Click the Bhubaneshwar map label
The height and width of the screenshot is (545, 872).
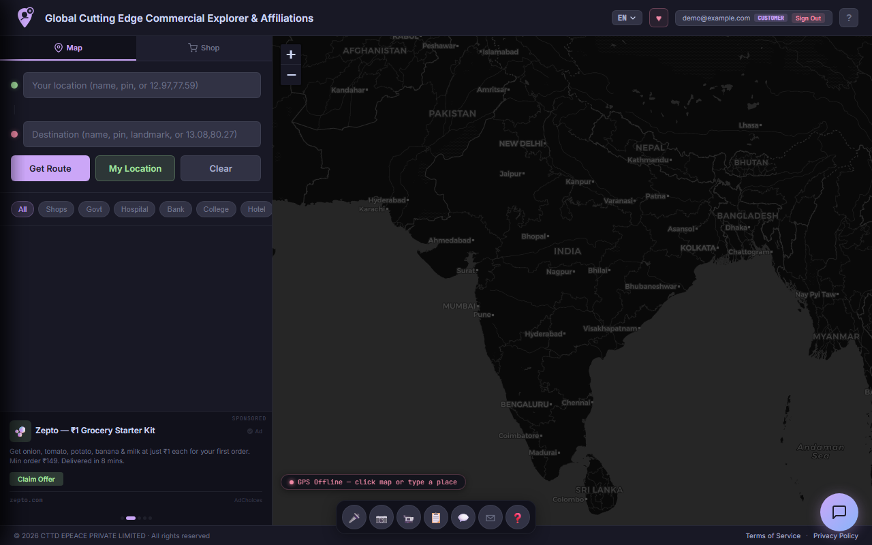coord(651,286)
